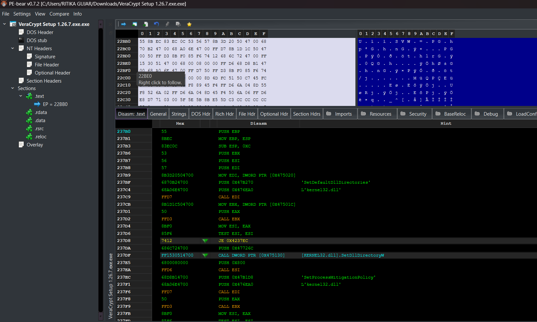Image resolution: width=537 pixels, height=322 pixels.
Task: Collapse the NT Headers tree node
Action: [13, 48]
